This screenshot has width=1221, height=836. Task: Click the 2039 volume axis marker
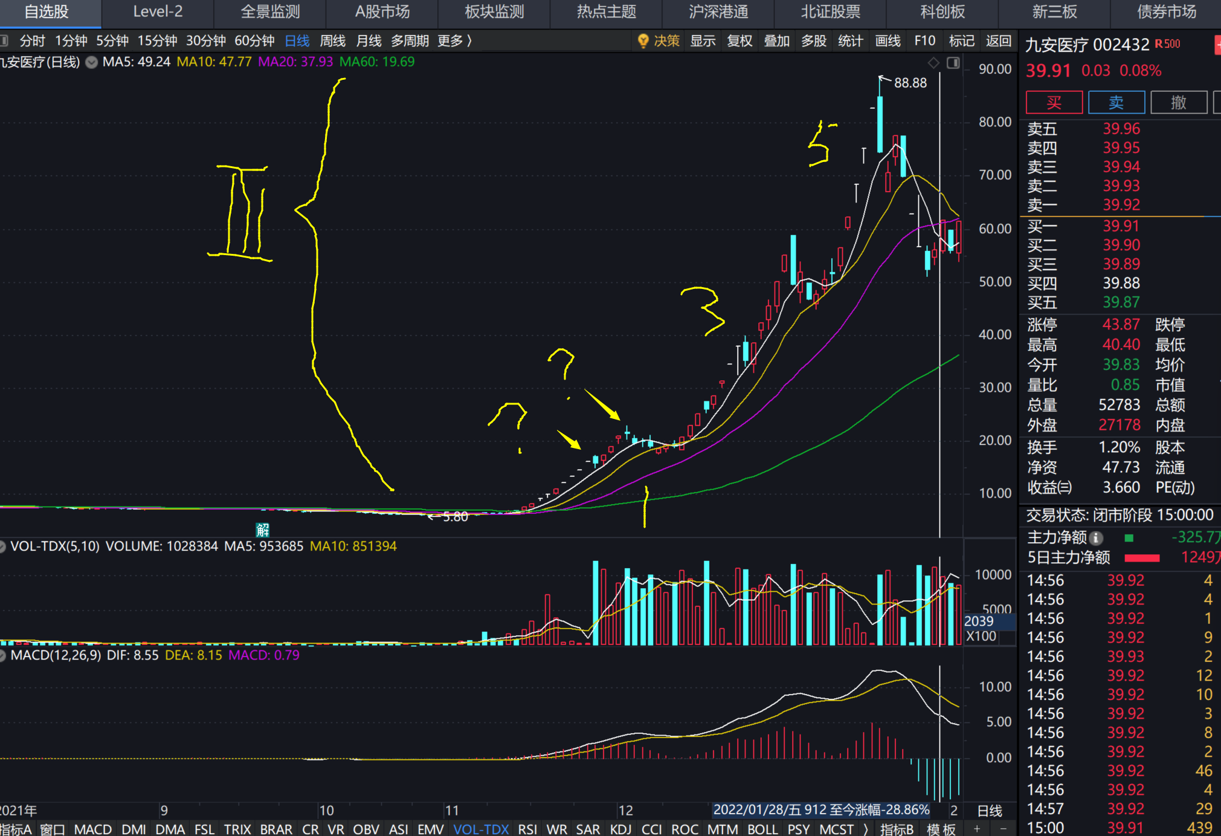(x=980, y=621)
